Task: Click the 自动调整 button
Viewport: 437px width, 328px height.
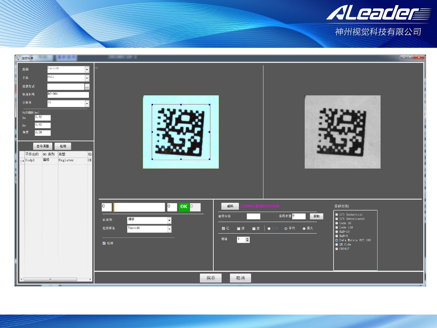Action: tap(43, 146)
